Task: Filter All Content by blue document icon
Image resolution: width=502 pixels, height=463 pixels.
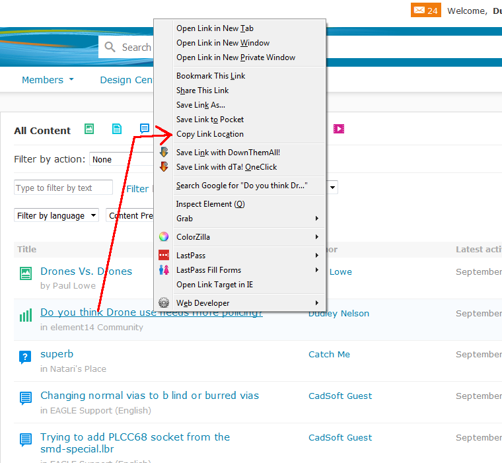Action: tap(117, 129)
